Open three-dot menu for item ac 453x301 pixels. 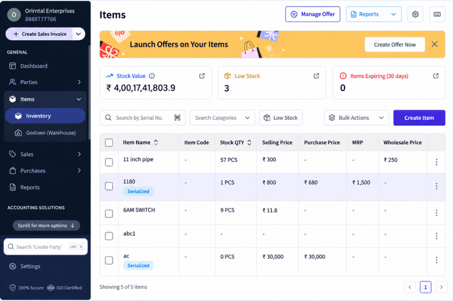pyautogui.click(x=436, y=260)
